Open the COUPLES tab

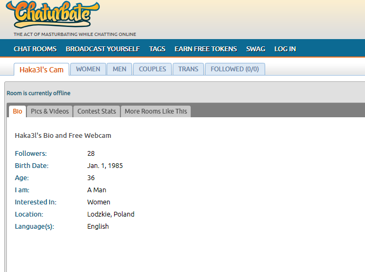pos(153,69)
